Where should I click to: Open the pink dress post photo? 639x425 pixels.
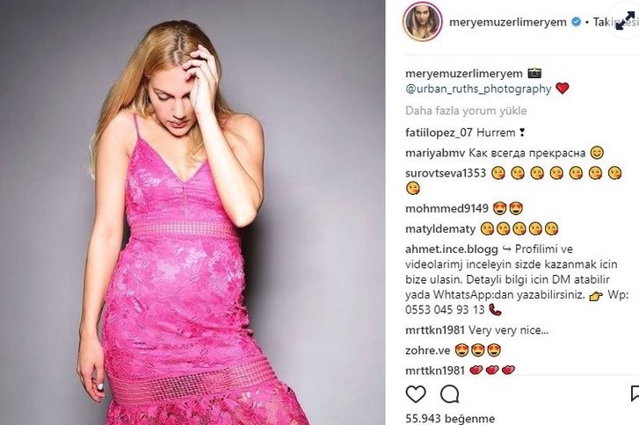tap(192, 212)
